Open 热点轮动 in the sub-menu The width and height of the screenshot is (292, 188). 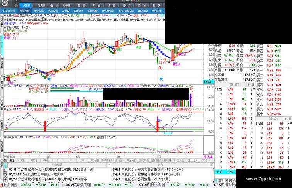pyautogui.click(x=53, y=11)
